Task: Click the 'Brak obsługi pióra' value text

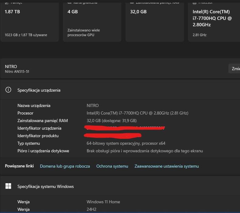Action: click(x=145, y=151)
